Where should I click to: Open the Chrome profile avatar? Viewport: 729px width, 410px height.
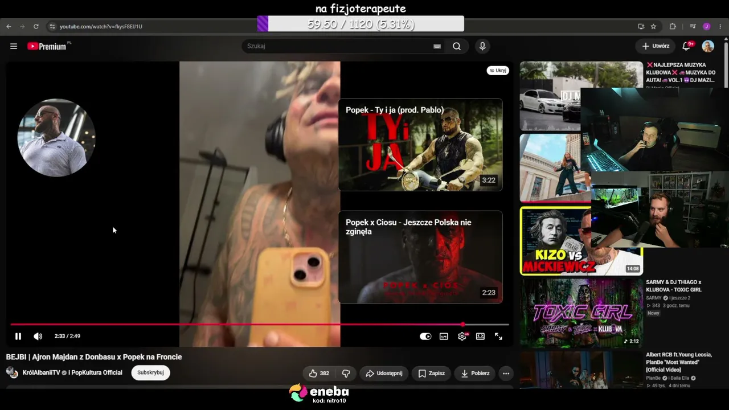[707, 26]
